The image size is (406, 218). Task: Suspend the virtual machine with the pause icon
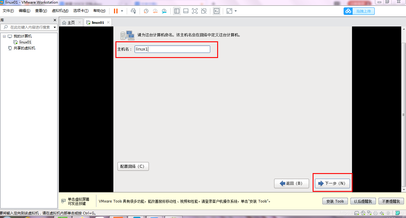(x=116, y=11)
